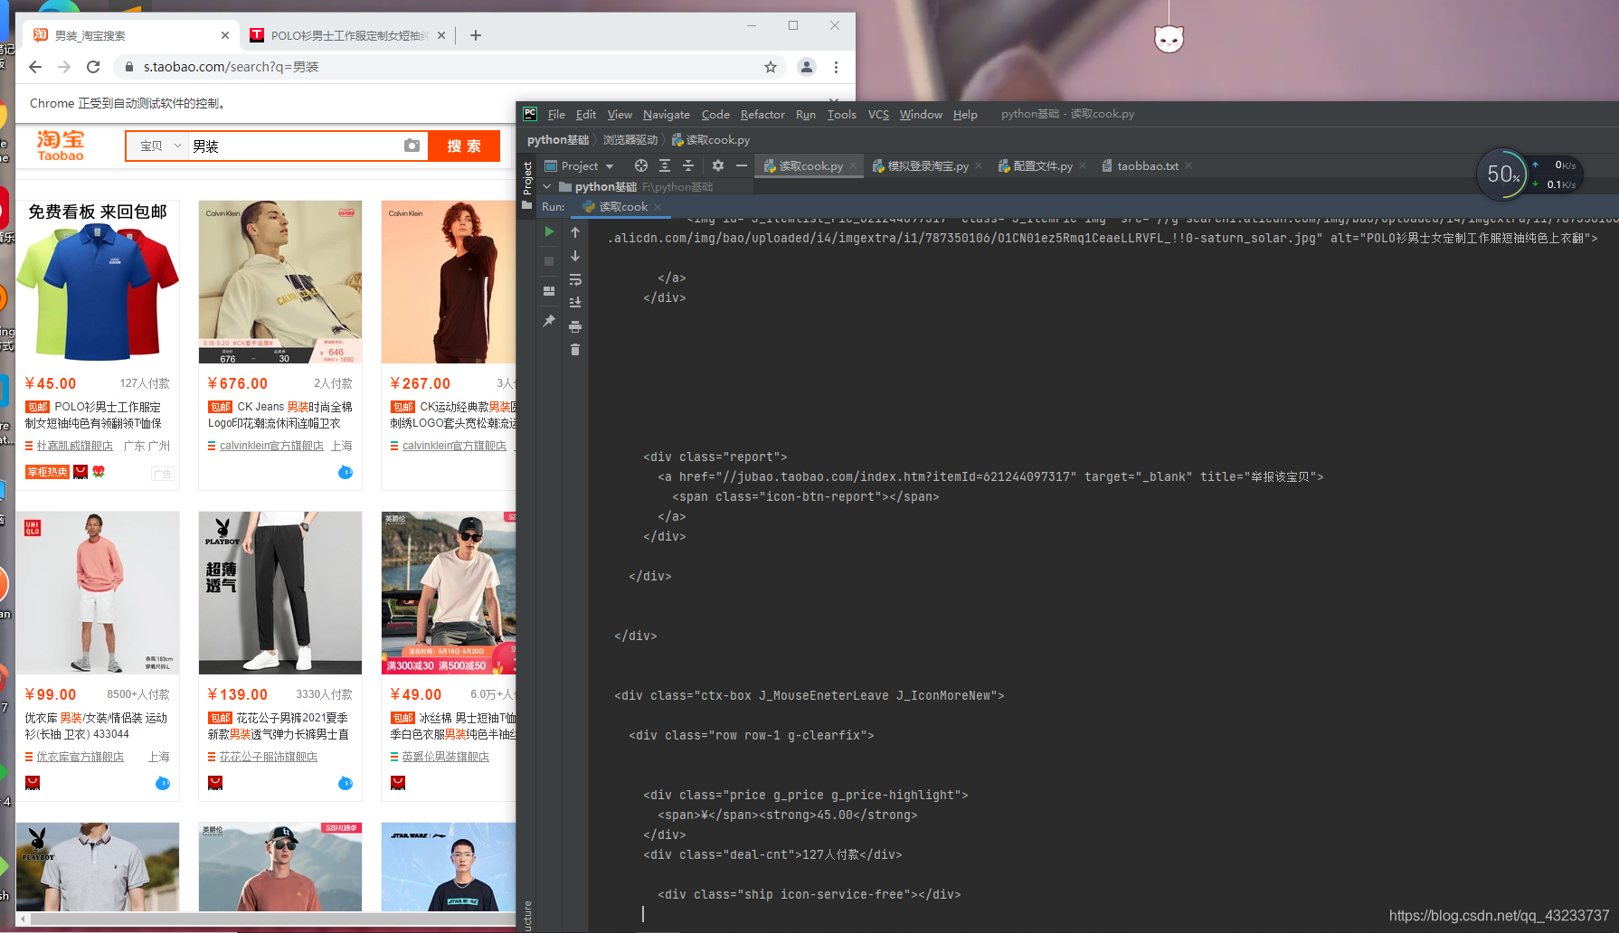Open the Navigate menu in PyCharm
Viewport: 1619px width, 933px height.
(x=666, y=114)
